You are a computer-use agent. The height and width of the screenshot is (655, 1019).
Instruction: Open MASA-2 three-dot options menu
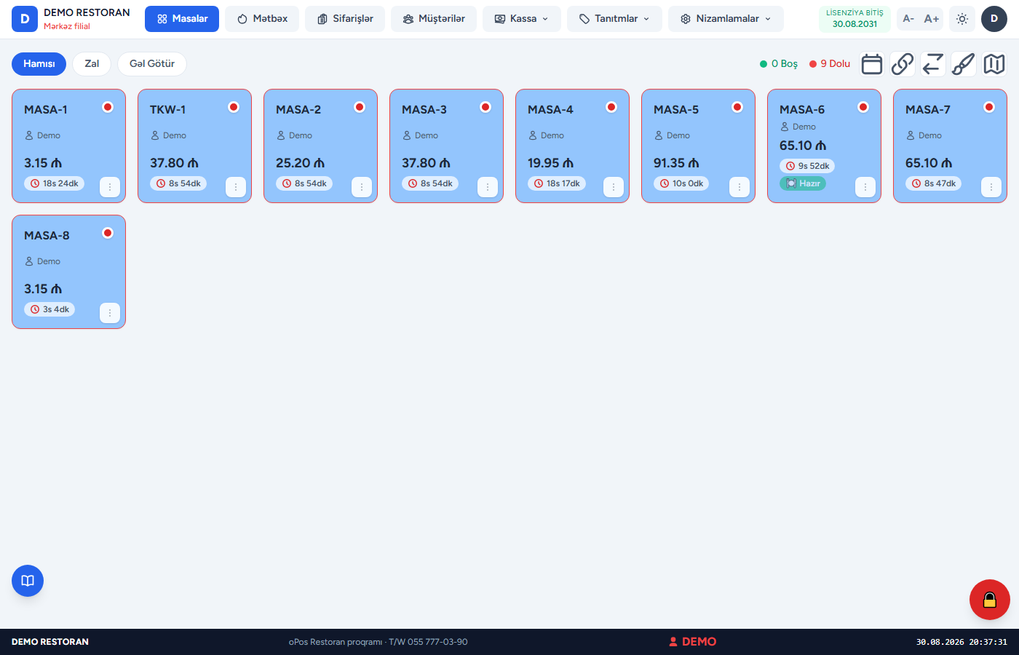tap(362, 187)
